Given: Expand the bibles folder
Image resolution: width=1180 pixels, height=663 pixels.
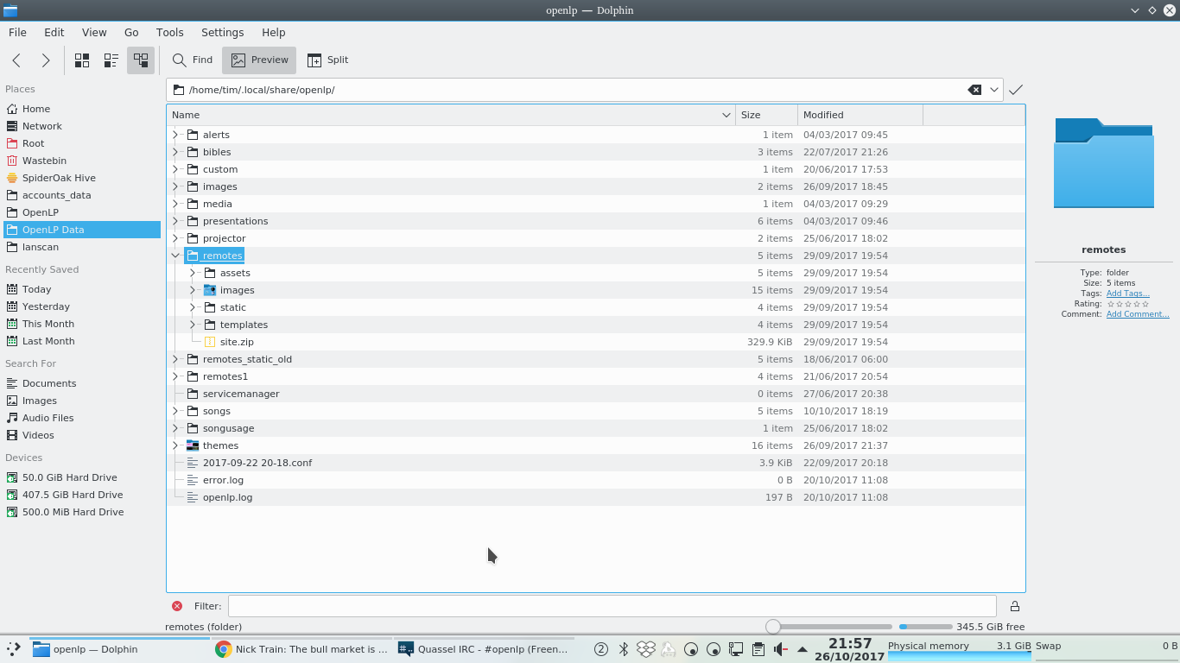Looking at the screenshot, I should click(x=175, y=152).
